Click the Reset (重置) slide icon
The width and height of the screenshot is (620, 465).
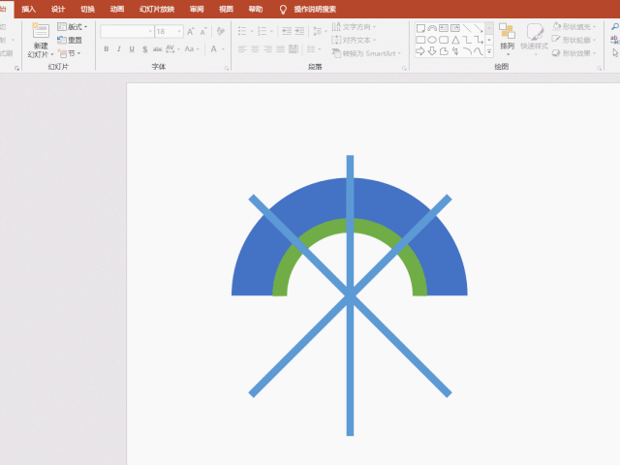tap(70, 40)
